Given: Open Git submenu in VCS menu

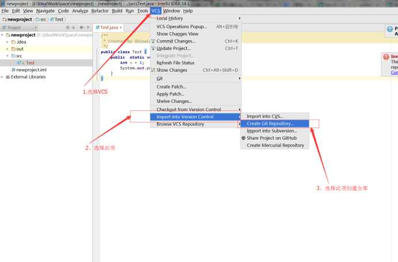Looking at the screenshot, I should 196,79.
